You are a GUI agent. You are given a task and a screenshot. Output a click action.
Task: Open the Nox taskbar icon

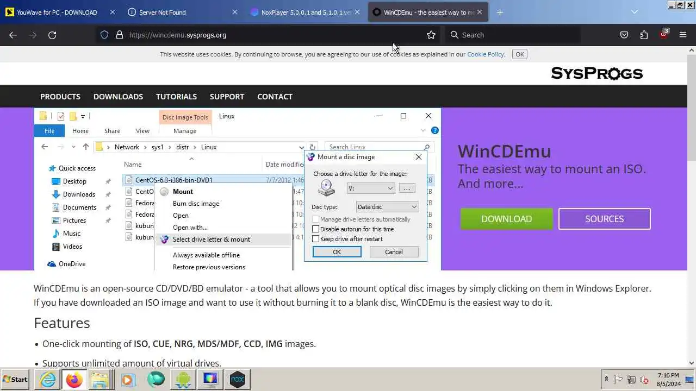point(238,380)
